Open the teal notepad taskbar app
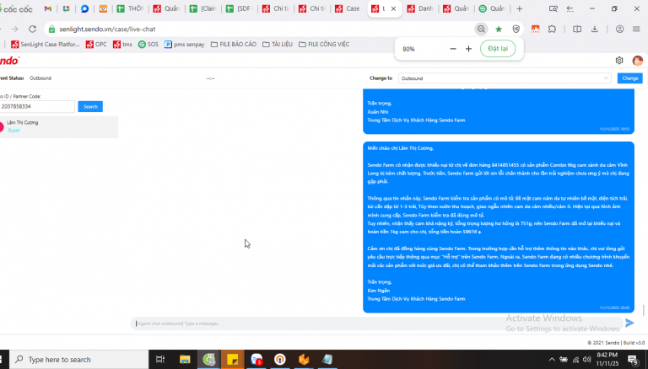The height and width of the screenshot is (369, 648). [x=327, y=360]
